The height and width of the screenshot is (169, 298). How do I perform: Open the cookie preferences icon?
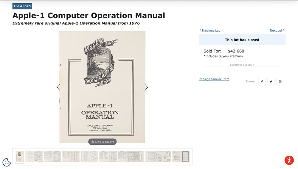[x=7, y=162]
